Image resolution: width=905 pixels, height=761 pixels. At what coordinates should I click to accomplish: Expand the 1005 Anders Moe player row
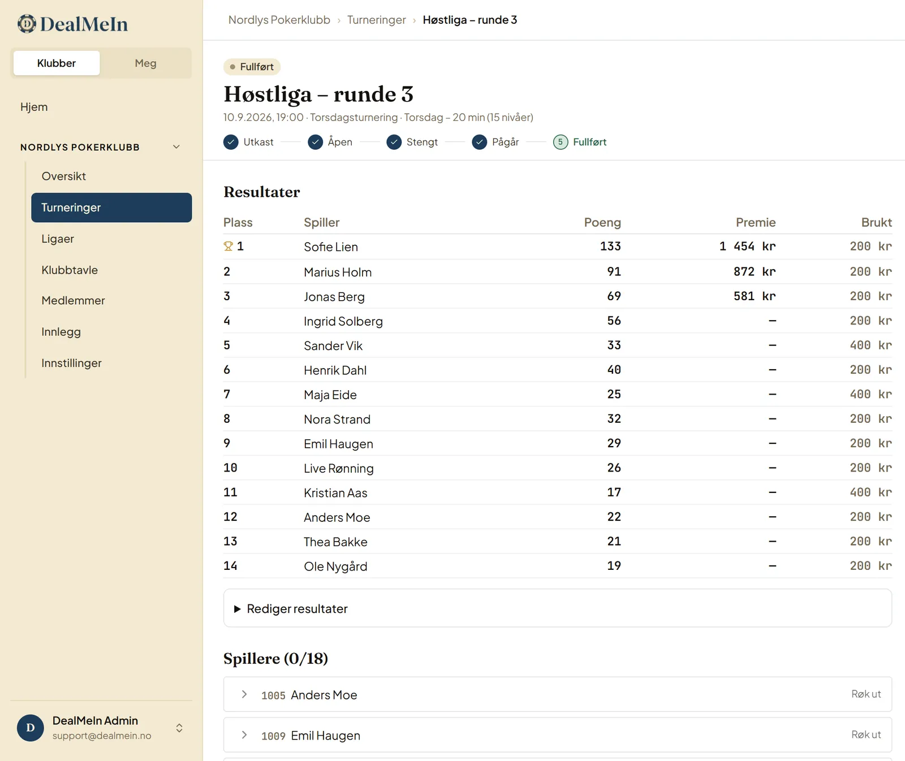tap(244, 694)
